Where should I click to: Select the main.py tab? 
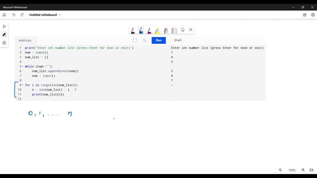(25, 40)
